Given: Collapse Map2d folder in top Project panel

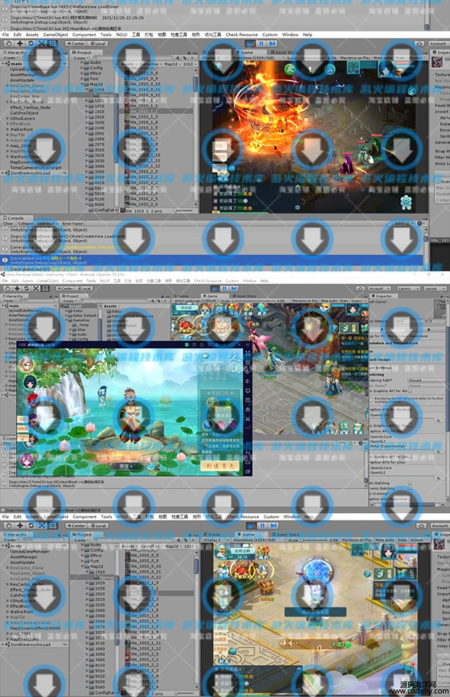Looking at the screenshot, I should click(82, 84).
